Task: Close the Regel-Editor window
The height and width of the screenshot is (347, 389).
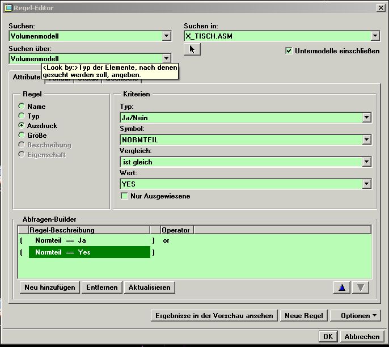Action: (x=380, y=7)
